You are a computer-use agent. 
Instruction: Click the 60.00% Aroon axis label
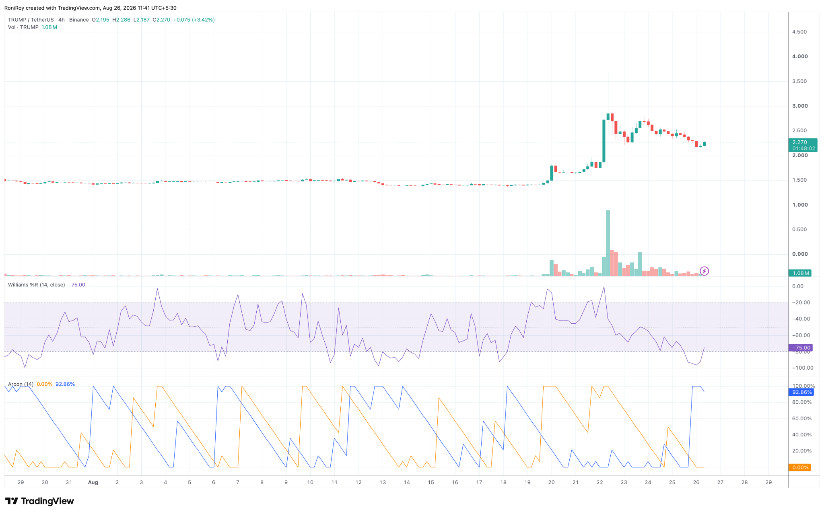pyautogui.click(x=802, y=419)
